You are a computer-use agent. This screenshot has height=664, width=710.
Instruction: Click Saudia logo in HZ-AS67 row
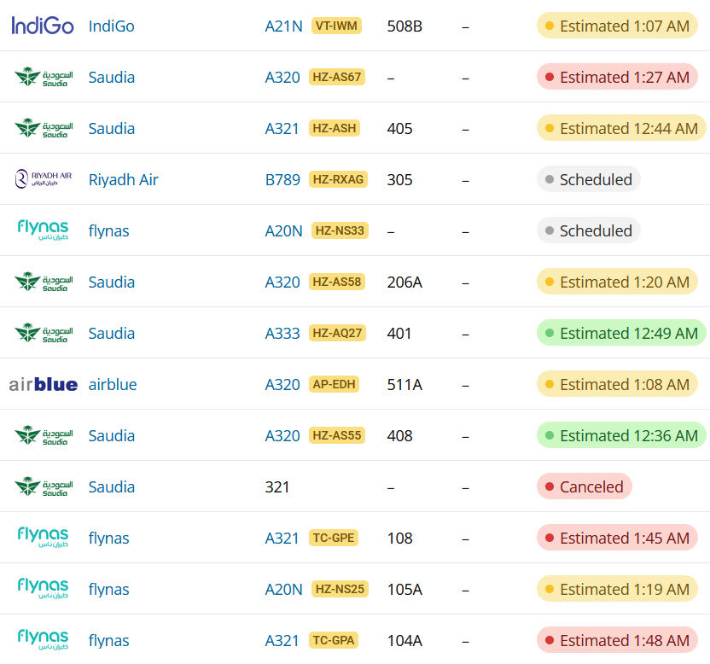point(44,77)
